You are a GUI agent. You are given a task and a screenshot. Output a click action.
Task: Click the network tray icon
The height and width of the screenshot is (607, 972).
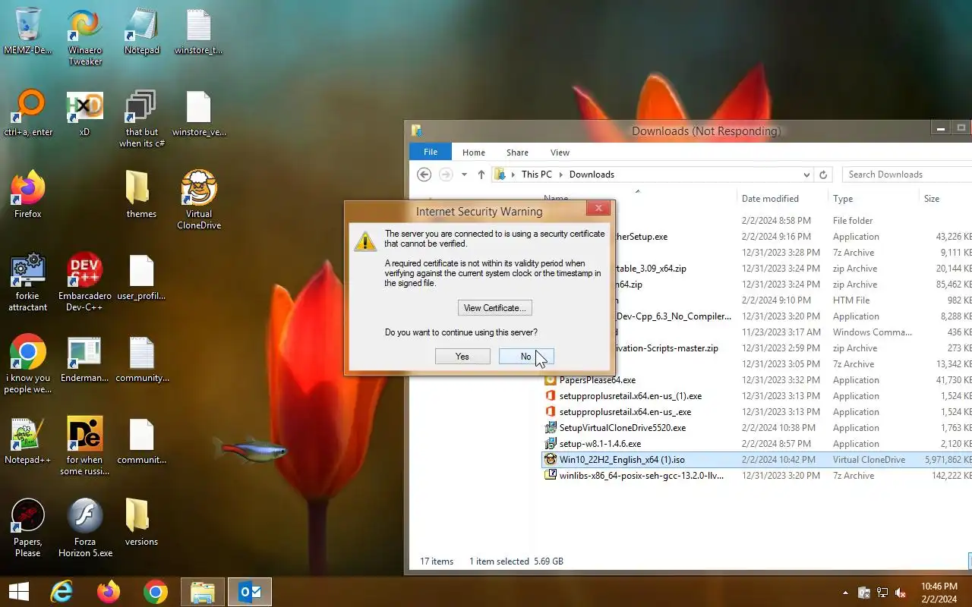(882, 593)
